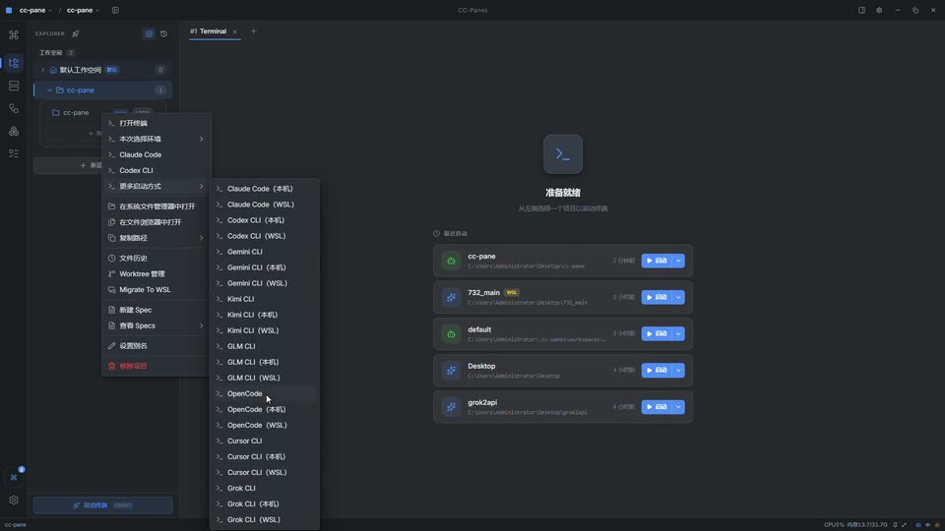Click the split layout icon at top right

coord(862,10)
